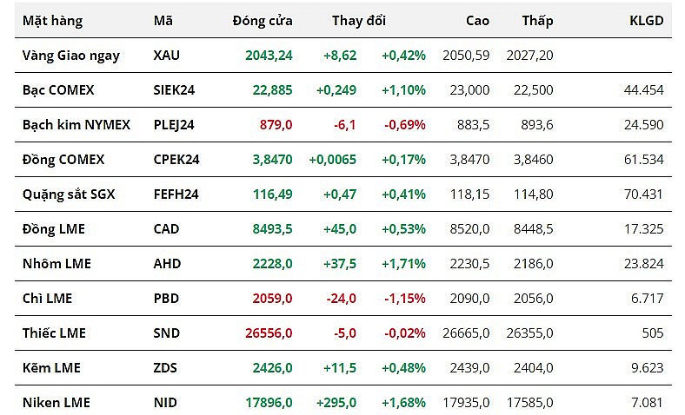This screenshot has height=415, width=685.
Task: Click the XAU ticker code
Action: click(x=167, y=55)
